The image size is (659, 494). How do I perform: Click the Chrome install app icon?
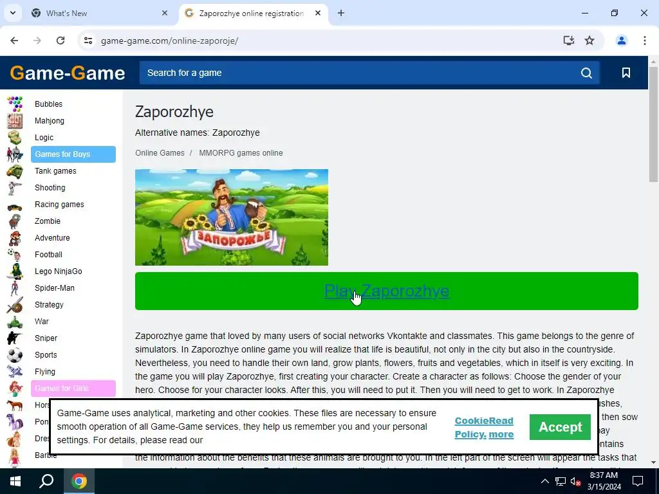pos(569,41)
